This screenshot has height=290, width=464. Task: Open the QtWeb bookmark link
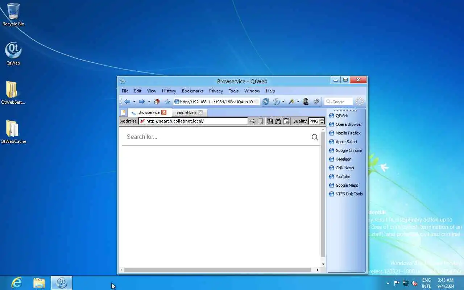click(342, 116)
